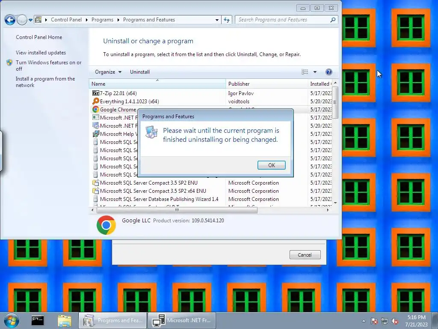Click the change view icon
The height and width of the screenshot is (329, 438).
tap(305, 72)
